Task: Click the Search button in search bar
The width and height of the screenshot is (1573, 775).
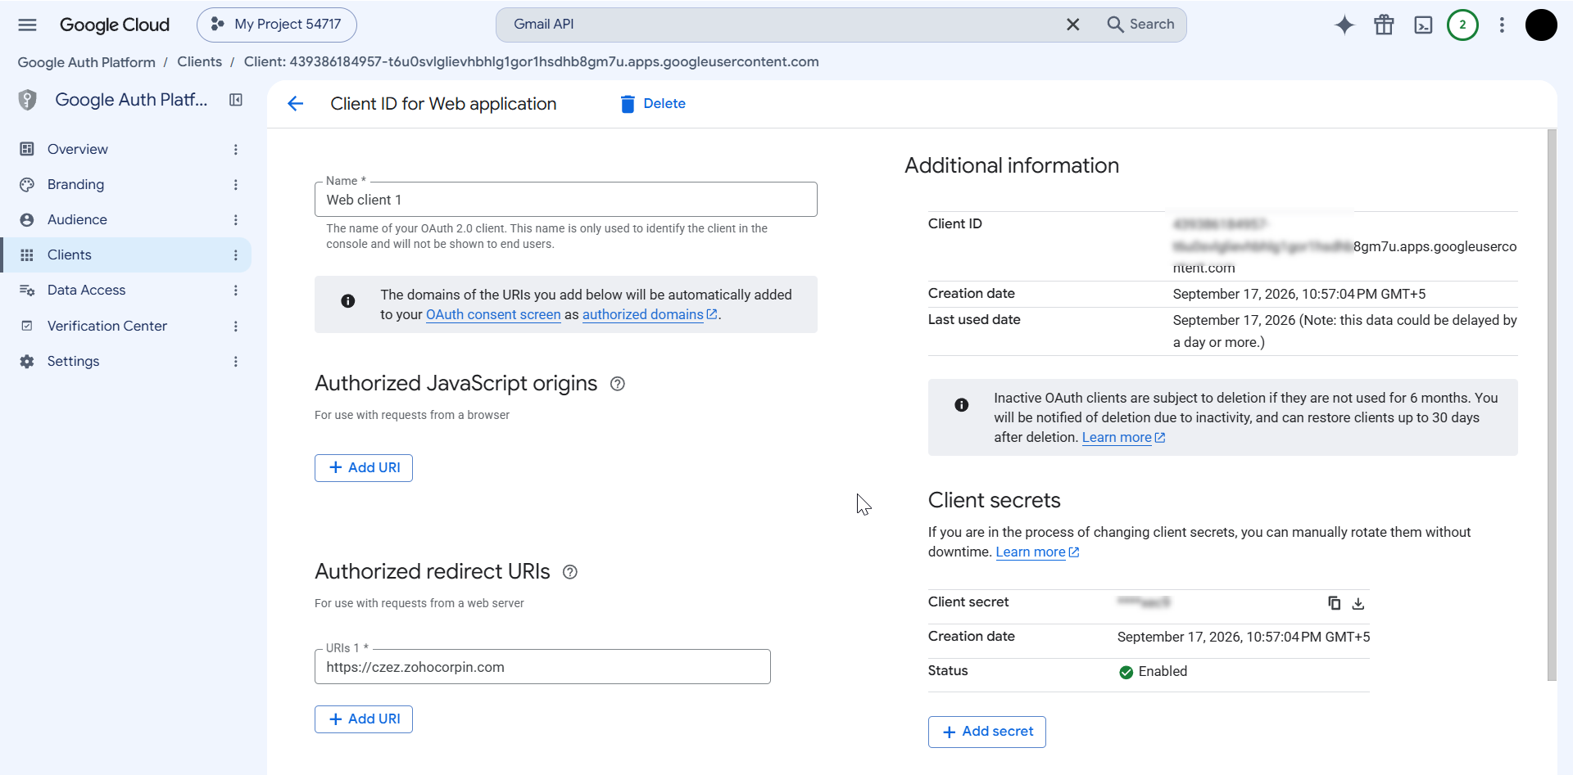Action: coord(1140,25)
